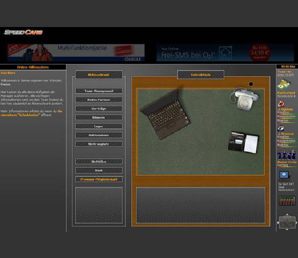Screen dimensions: 298x258
Task: Select the Schreibtisch header tab
Action: pos(201,75)
